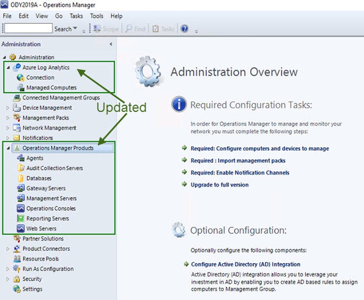Click the Security lock icon

point(17,279)
